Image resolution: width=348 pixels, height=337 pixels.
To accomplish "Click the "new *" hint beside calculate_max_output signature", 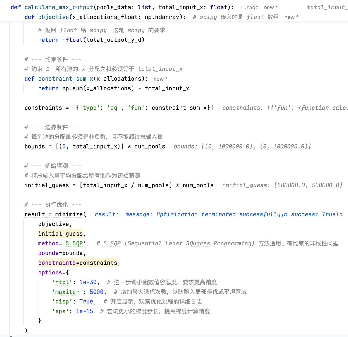I will 271,8.
